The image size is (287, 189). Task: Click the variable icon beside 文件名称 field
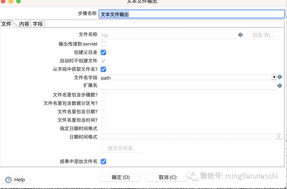240,35
